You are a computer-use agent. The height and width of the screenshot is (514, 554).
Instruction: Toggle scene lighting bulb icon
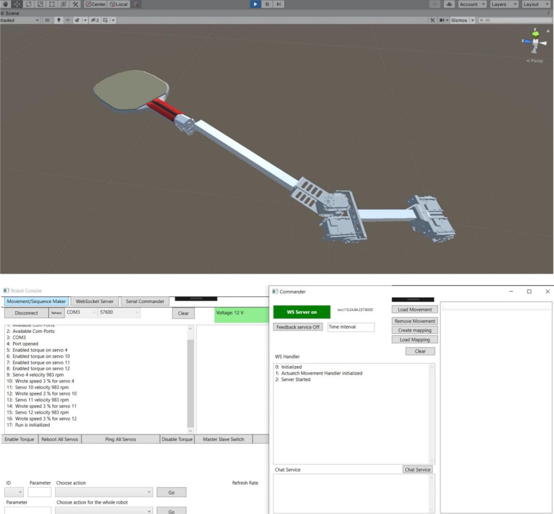58,20
